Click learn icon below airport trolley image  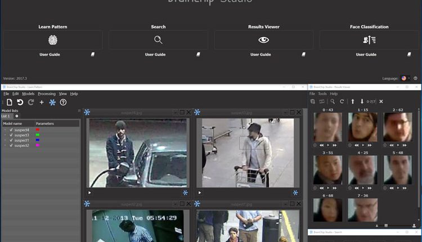coord(295,192)
